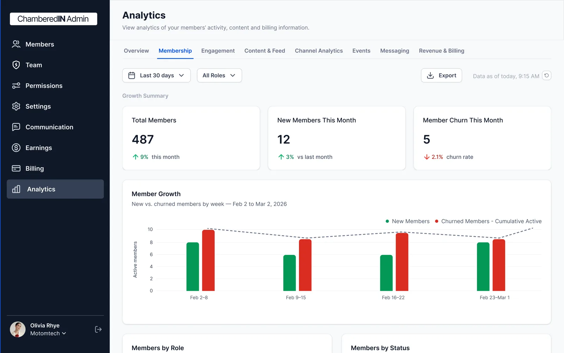Open the All Roles filter dropdown

219,76
